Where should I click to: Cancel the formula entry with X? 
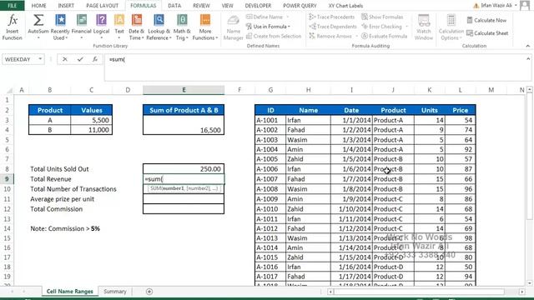point(65,59)
